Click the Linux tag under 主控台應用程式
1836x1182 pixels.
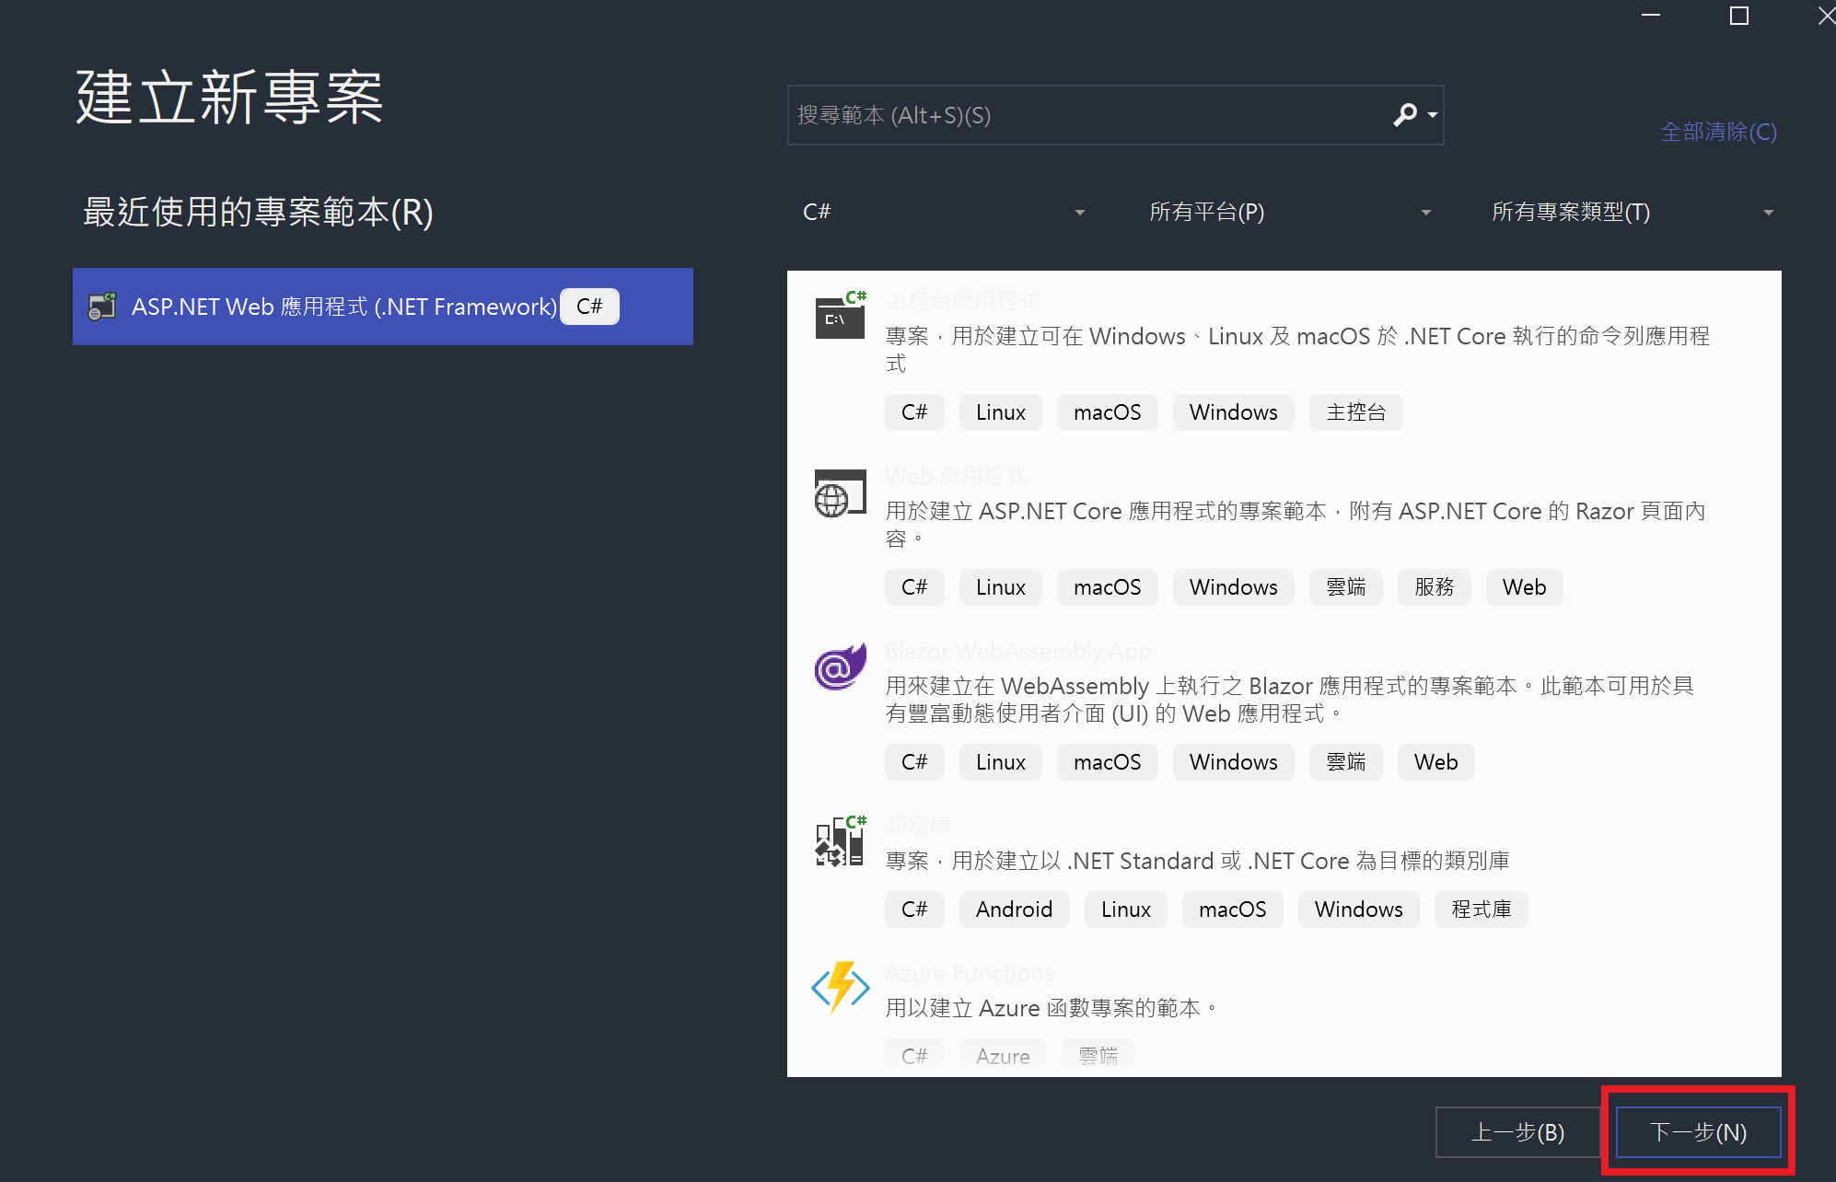tap(1000, 411)
